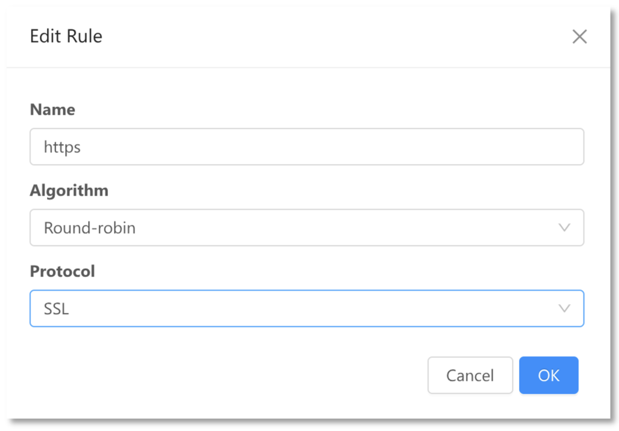This screenshot has height=431, width=619.
Task: Click the Algorithm label above the dropdown
Action: click(x=69, y=190)
